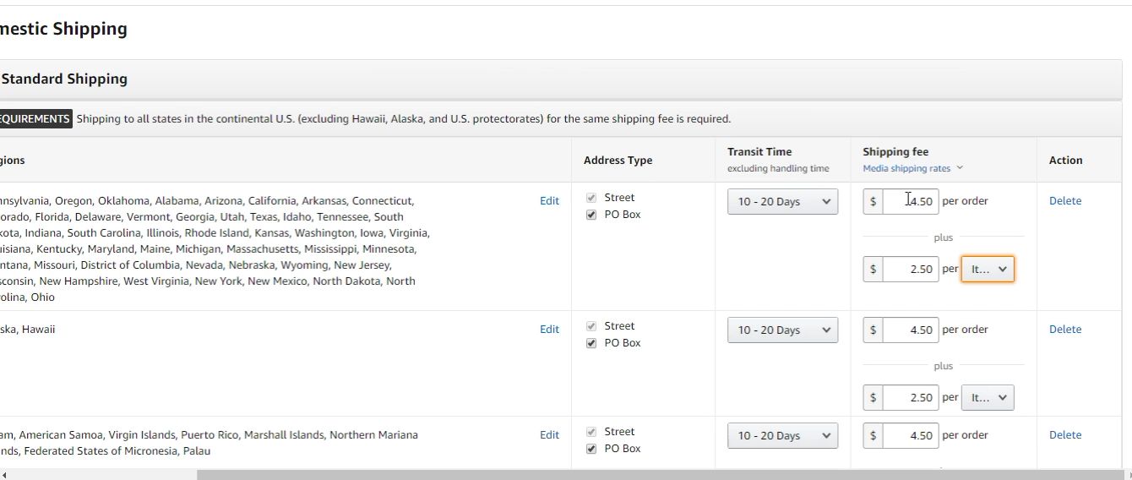Open per Item dropdown in Alaska, Hawaii row

coord(988,398)
